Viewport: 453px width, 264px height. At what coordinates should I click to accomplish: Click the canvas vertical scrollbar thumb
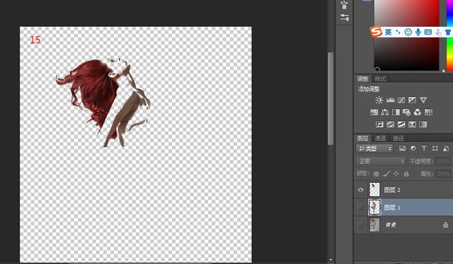(x=331, y=98)
